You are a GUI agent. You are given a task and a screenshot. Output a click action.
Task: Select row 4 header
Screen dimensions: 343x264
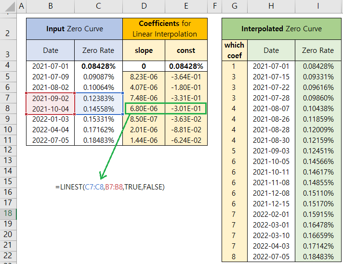[x=8, y=65]
